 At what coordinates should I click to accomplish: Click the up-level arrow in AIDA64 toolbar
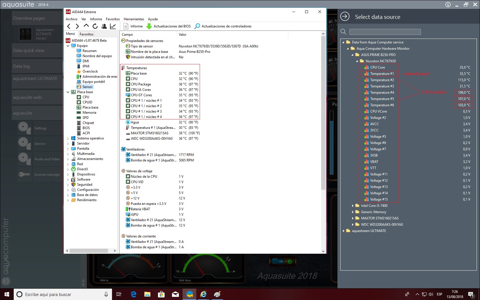pos(86,26)
